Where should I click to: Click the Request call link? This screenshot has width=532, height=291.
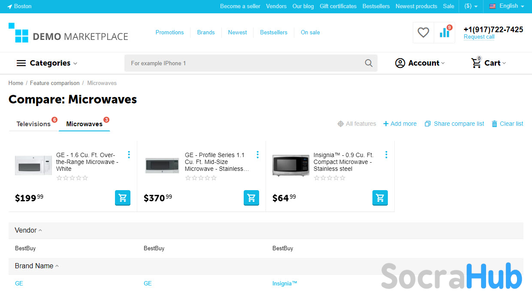[x=479, y=37]
